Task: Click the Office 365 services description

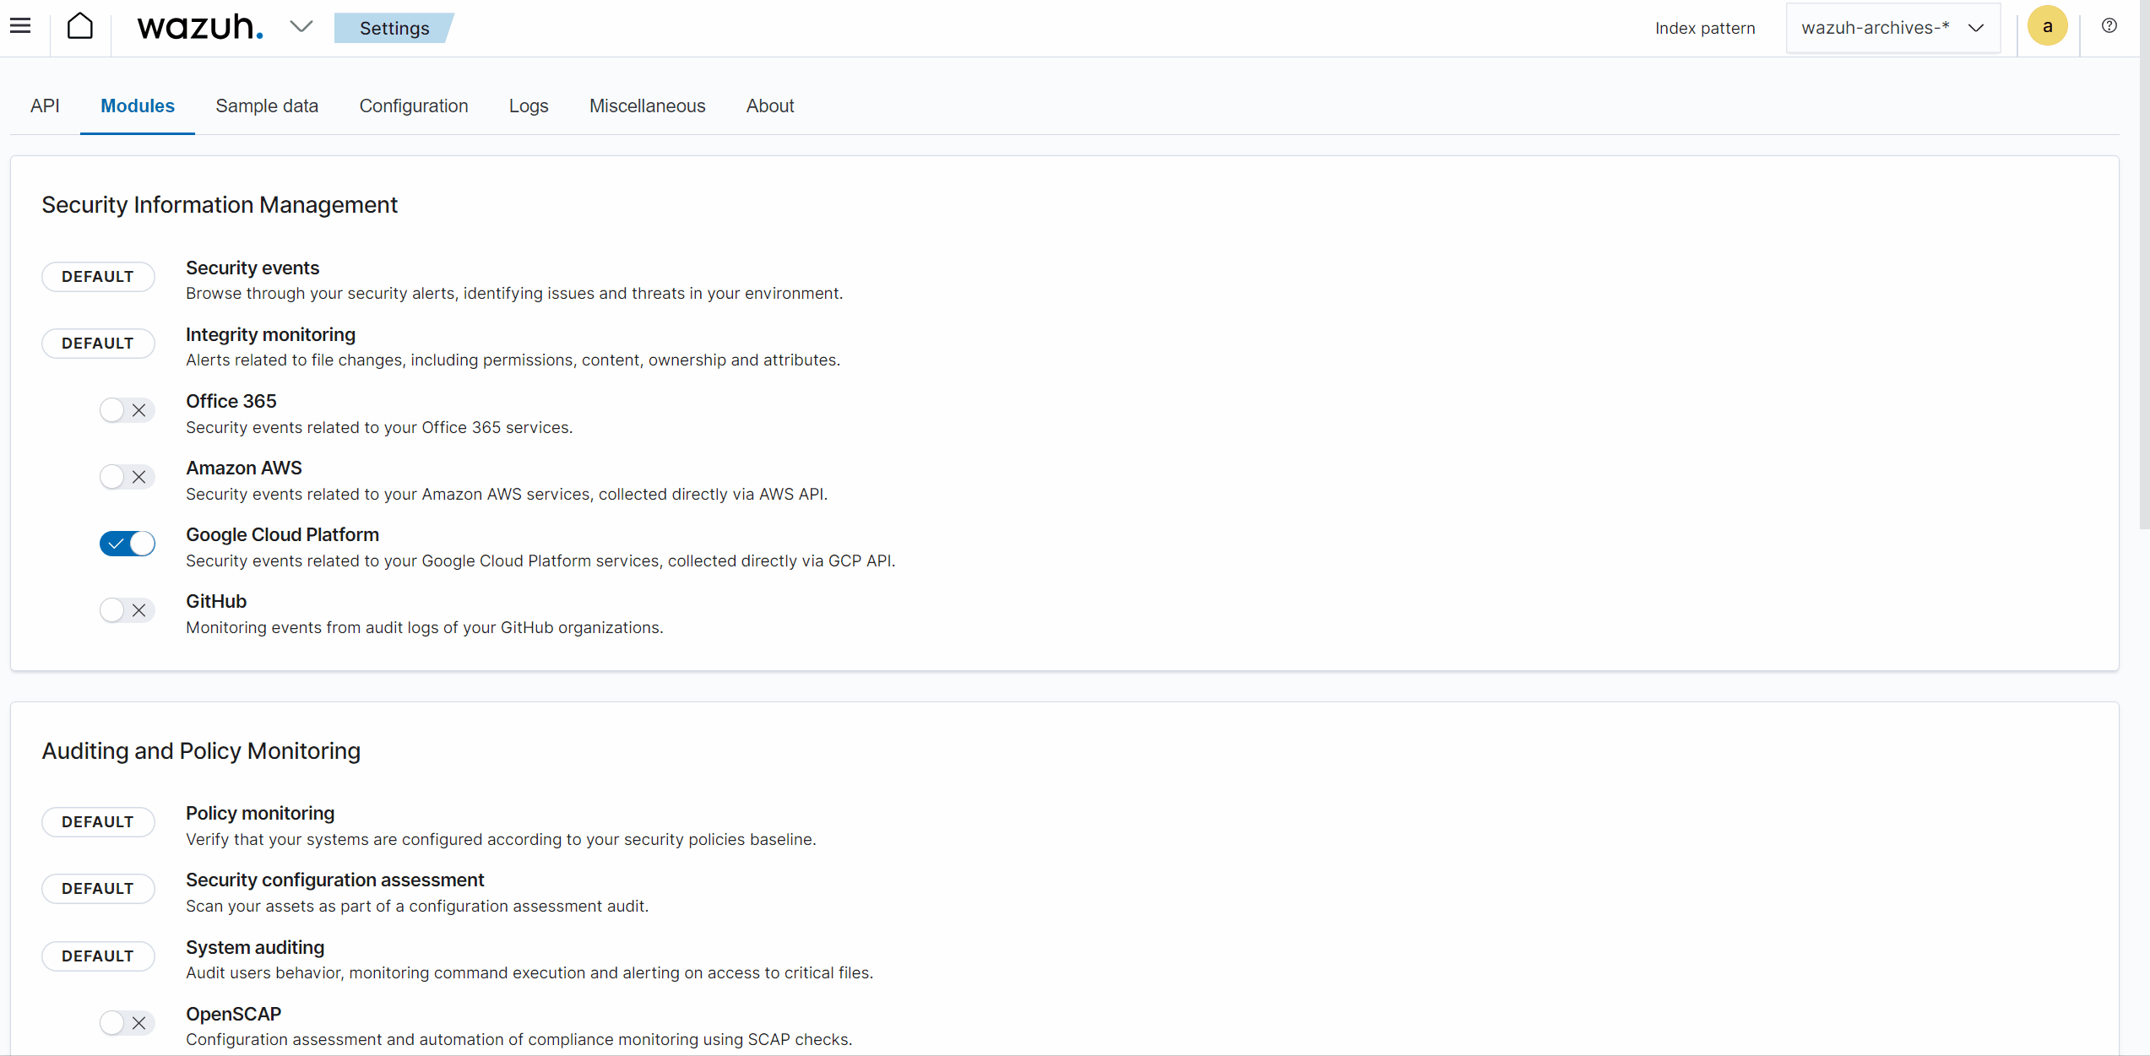Action: (x=379, y=427)
